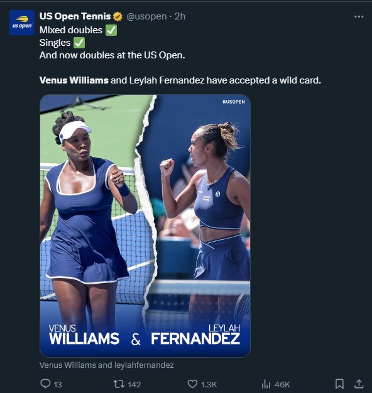The width and height of the screenshot is (372, 393).
Task: Open the 2h post timestamp
Action: (180, 16)
